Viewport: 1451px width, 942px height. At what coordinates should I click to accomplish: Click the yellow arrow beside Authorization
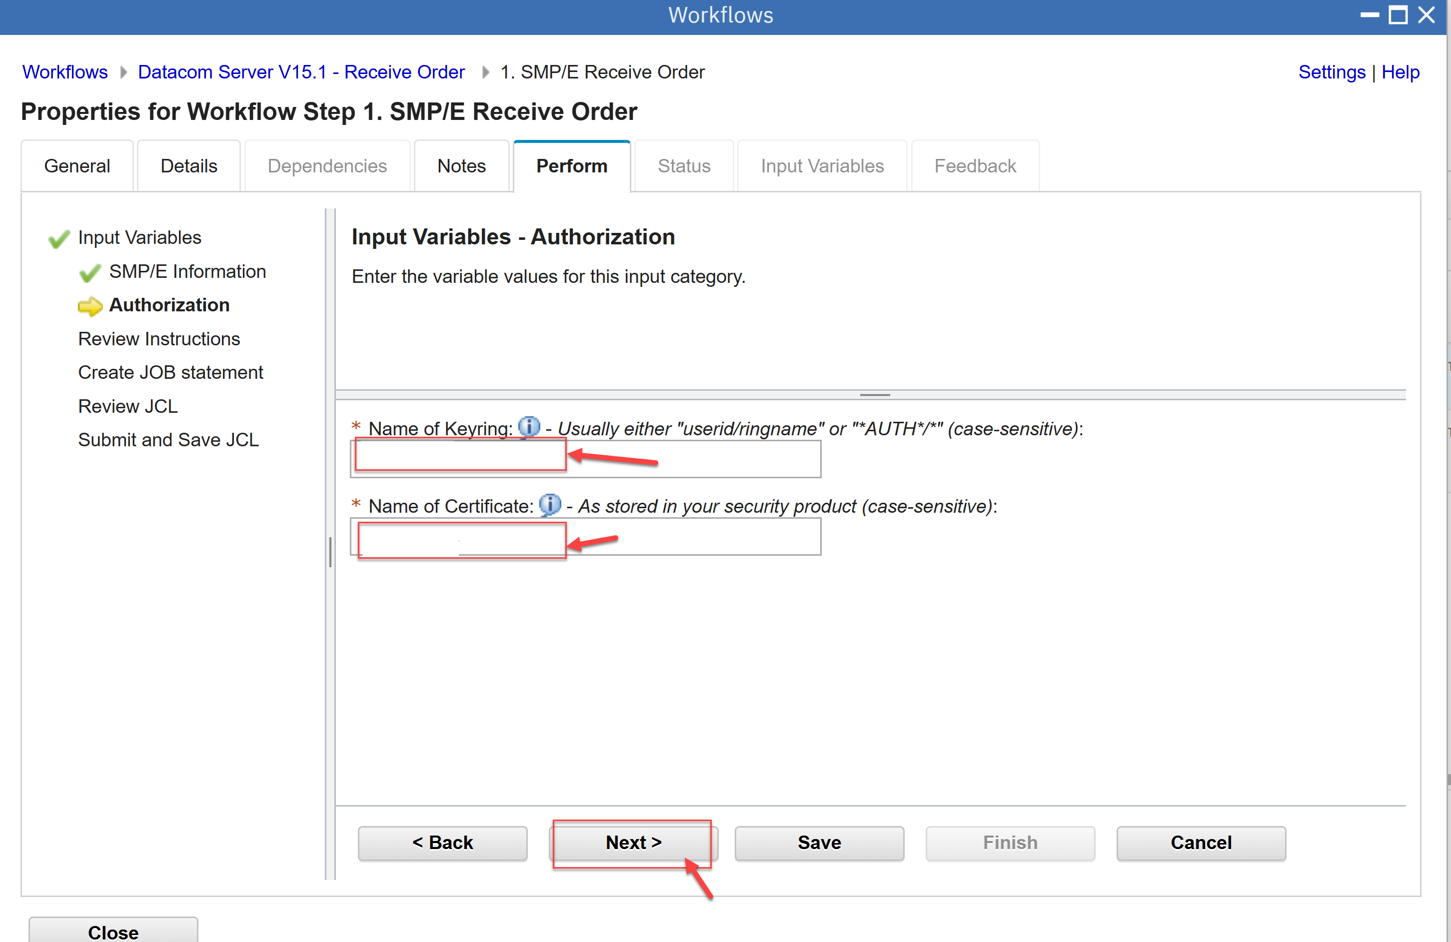click(x=90, y=306)
